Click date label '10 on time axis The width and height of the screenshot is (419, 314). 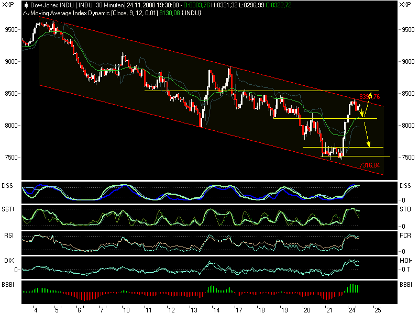pyautogui.click(x=126, y=310)
